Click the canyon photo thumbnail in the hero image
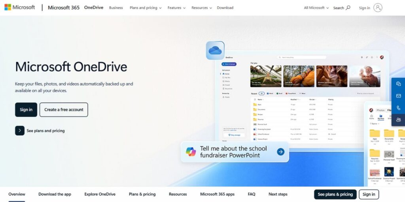 tap(332, 76)
